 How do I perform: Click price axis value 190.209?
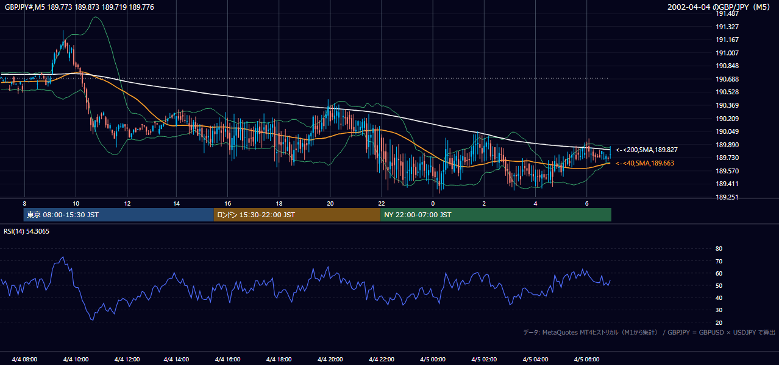coord(727,119)
